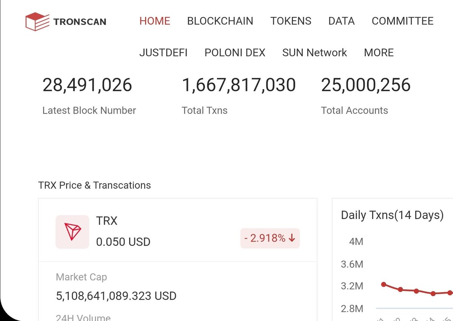Viewport: 453px width, 321px height.
Task: Click the red TRX token icon
Action: [x=72, y=232]
